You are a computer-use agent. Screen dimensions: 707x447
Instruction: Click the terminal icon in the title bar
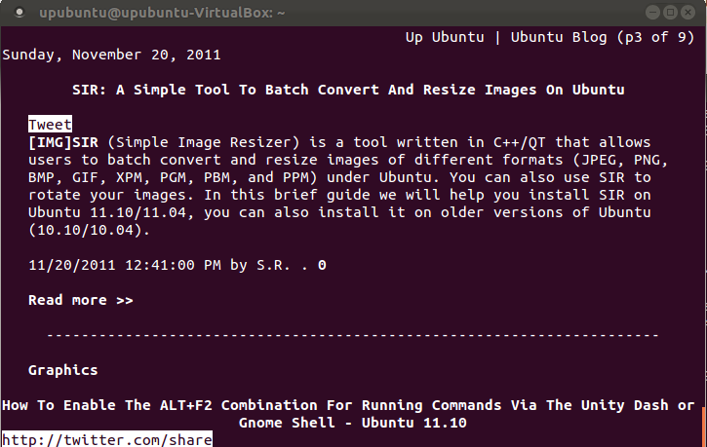(20, 12)
